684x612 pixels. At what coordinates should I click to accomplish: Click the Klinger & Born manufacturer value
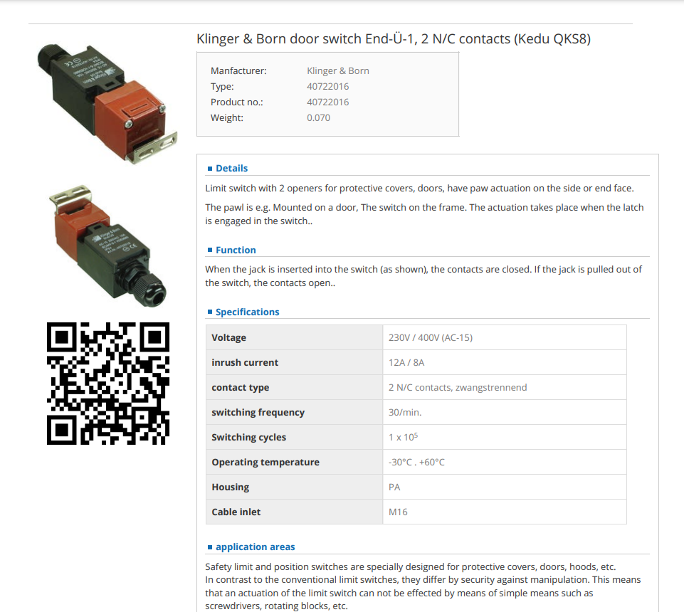pos(337,70)
